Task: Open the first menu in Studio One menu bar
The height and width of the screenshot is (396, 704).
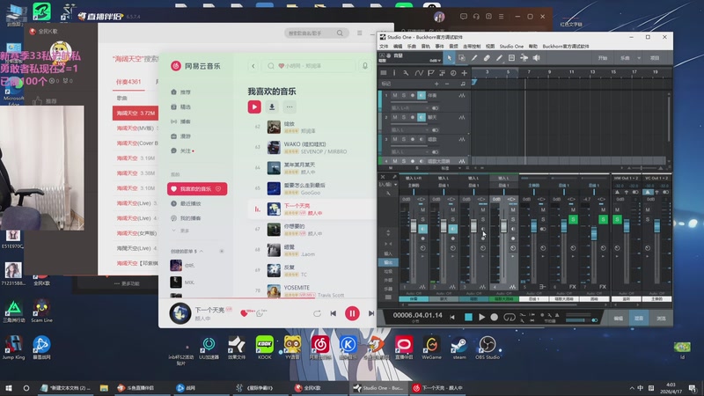Action: pos(384,47)
